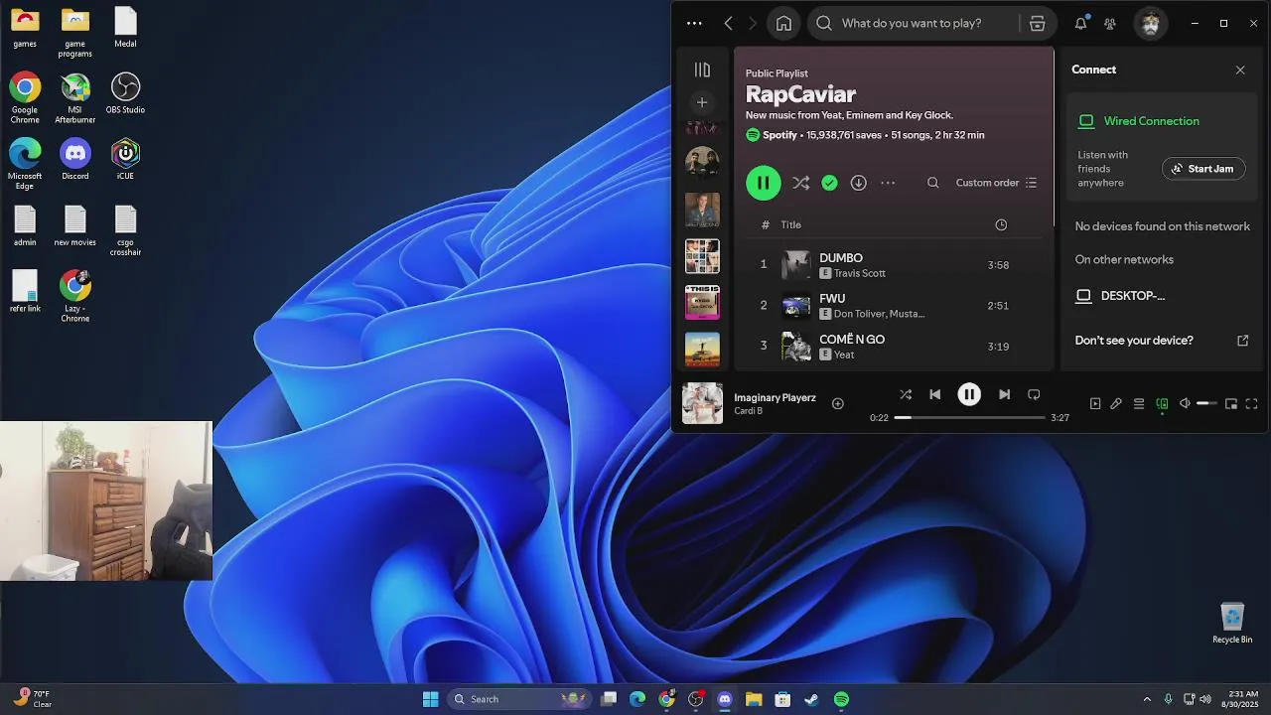
Task: Pause playback in the player bar
Action: point(969,394)
